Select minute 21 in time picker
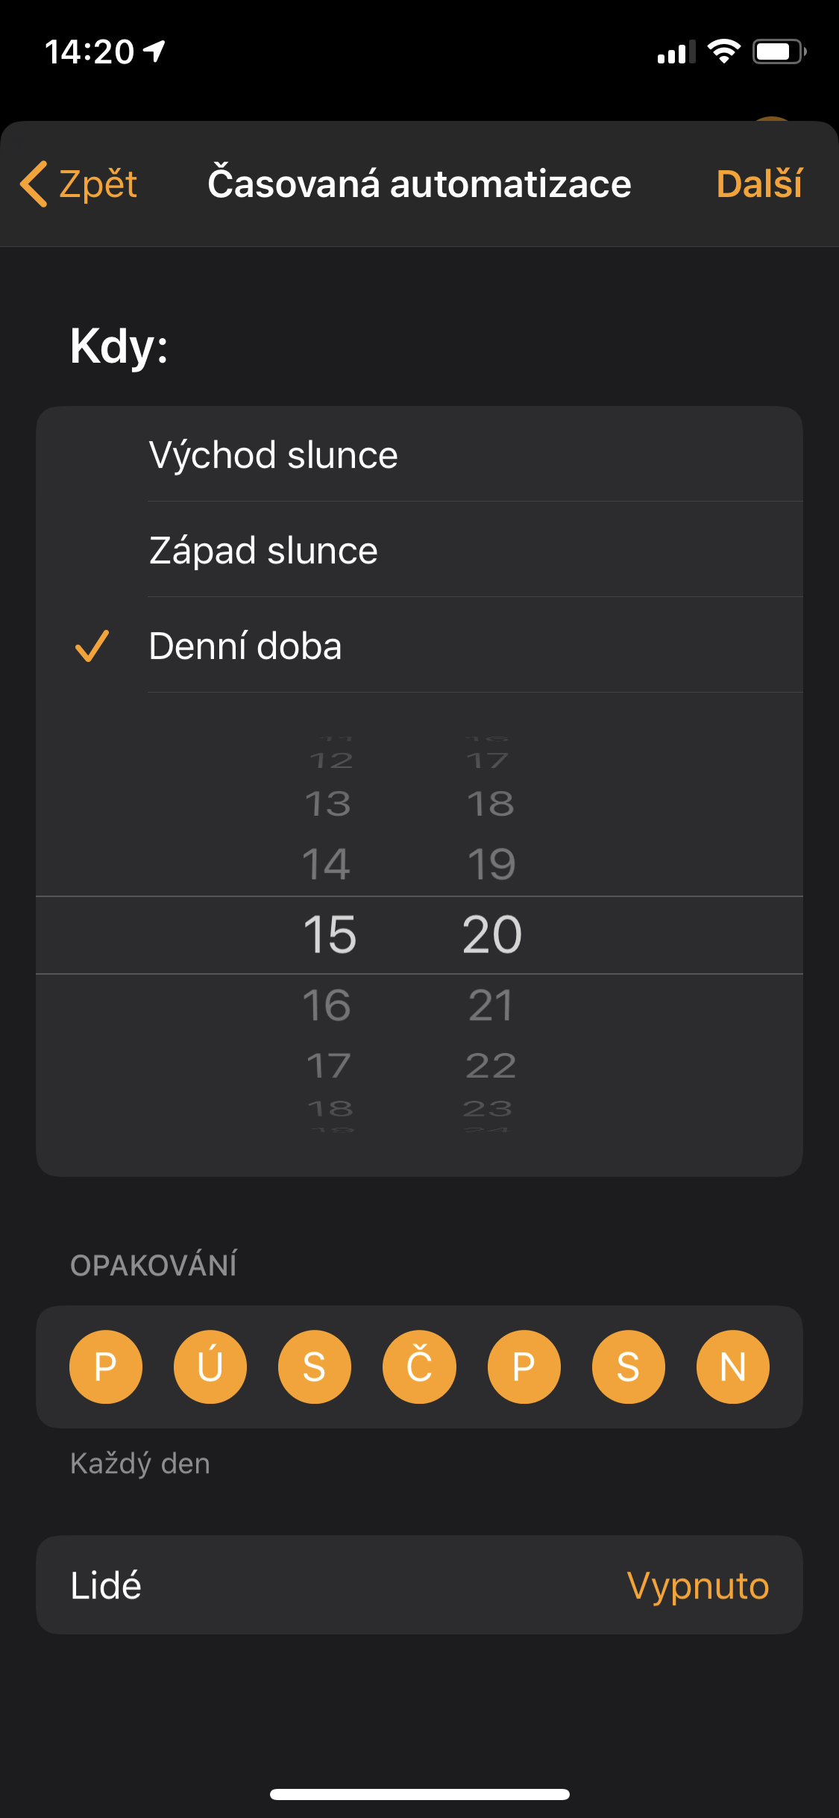Screen dimensions: 839x1818 [x=491, y=1005]
